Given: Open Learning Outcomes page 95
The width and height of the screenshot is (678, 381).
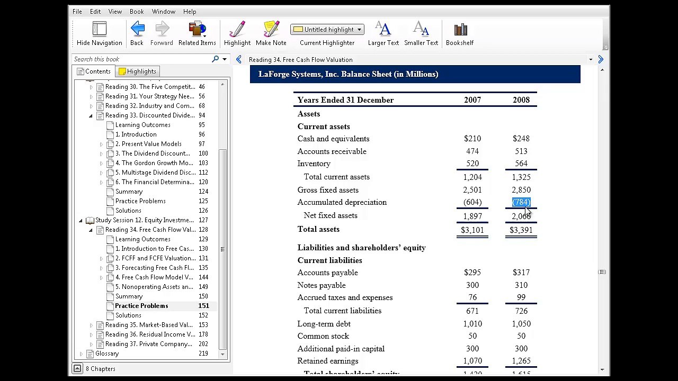Looking at the screenshot, I should (143, 125).
